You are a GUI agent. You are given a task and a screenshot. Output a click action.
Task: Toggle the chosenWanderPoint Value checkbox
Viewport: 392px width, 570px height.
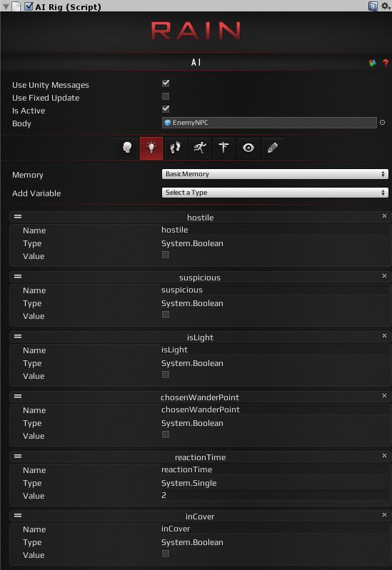click(166, 434)
